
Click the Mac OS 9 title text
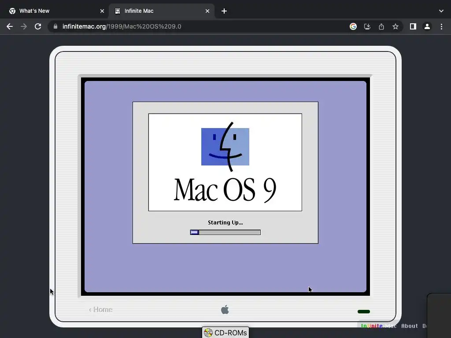pos(225,190)
